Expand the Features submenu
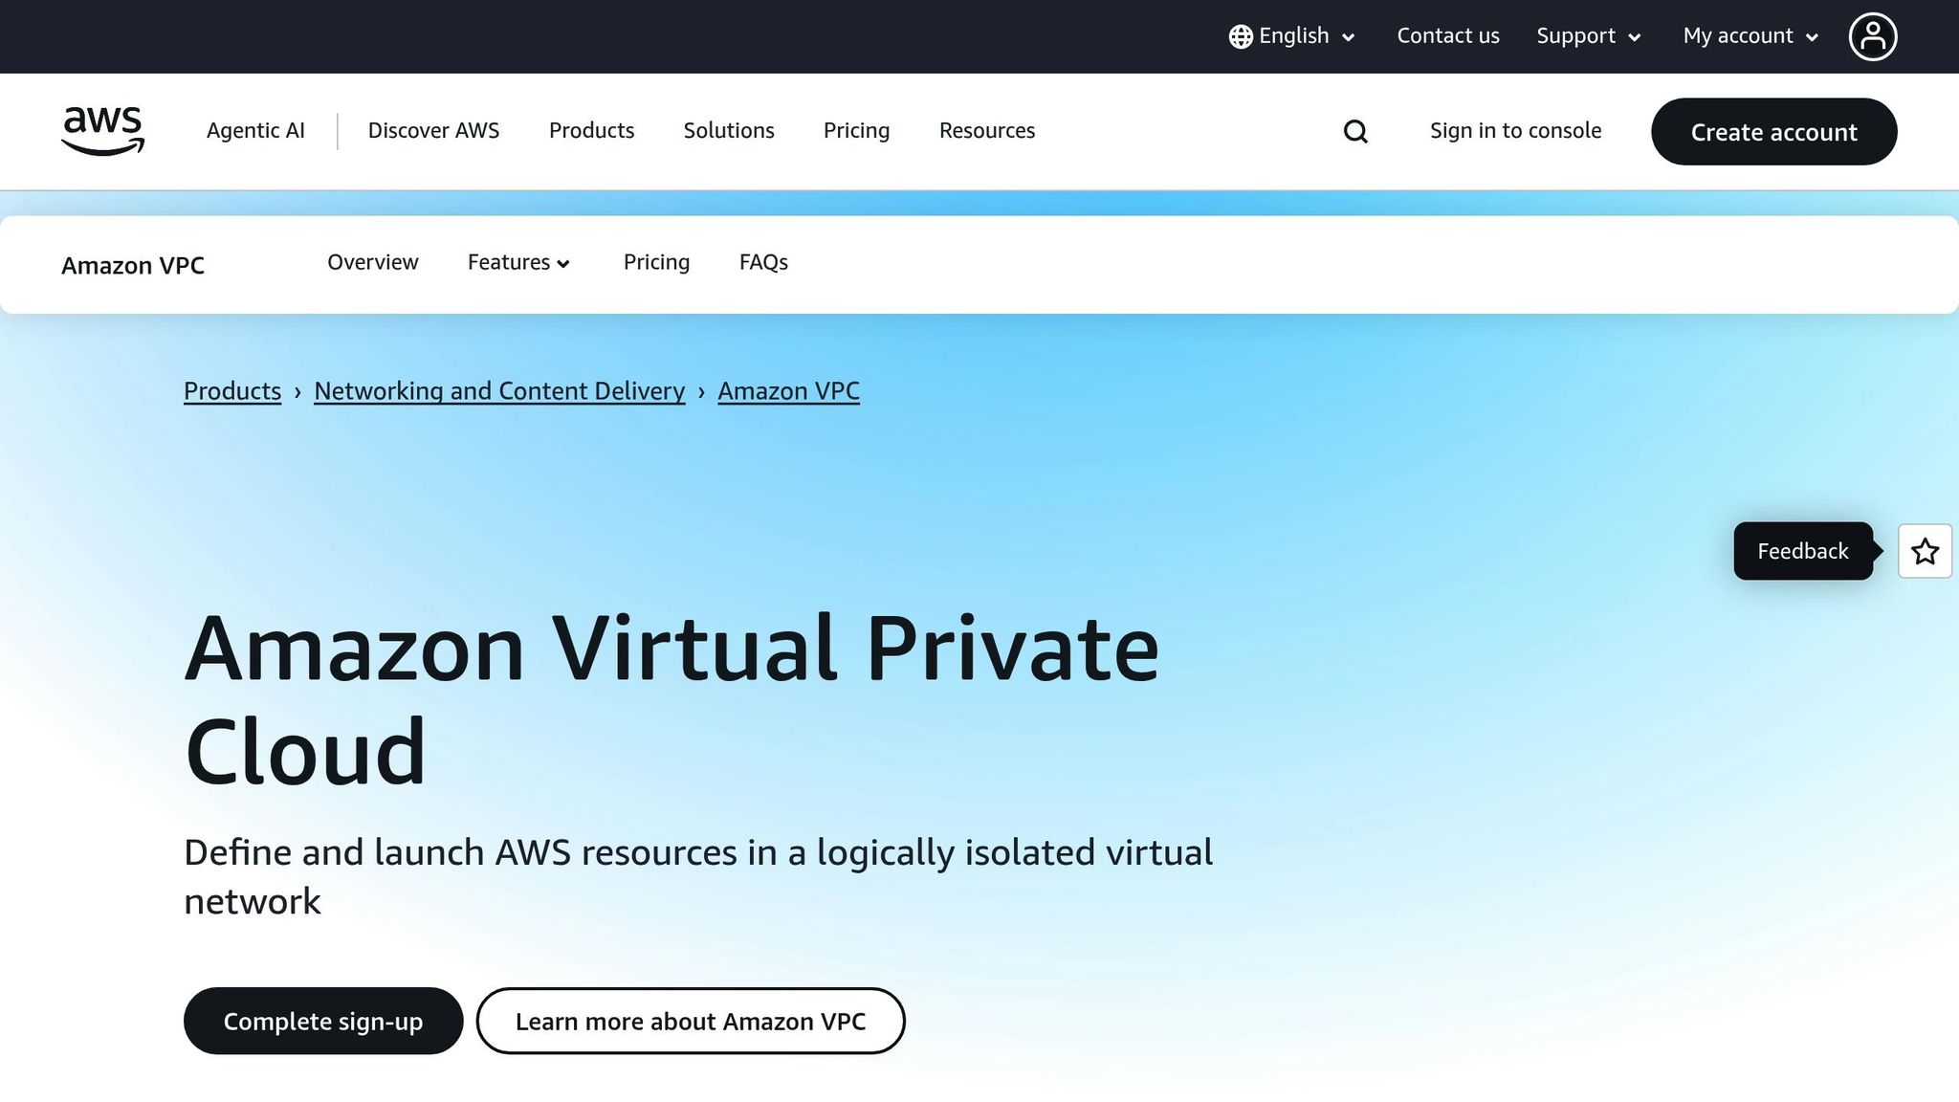The image size is (1959, 1102). pyautogui.click(x=518, y=262)
